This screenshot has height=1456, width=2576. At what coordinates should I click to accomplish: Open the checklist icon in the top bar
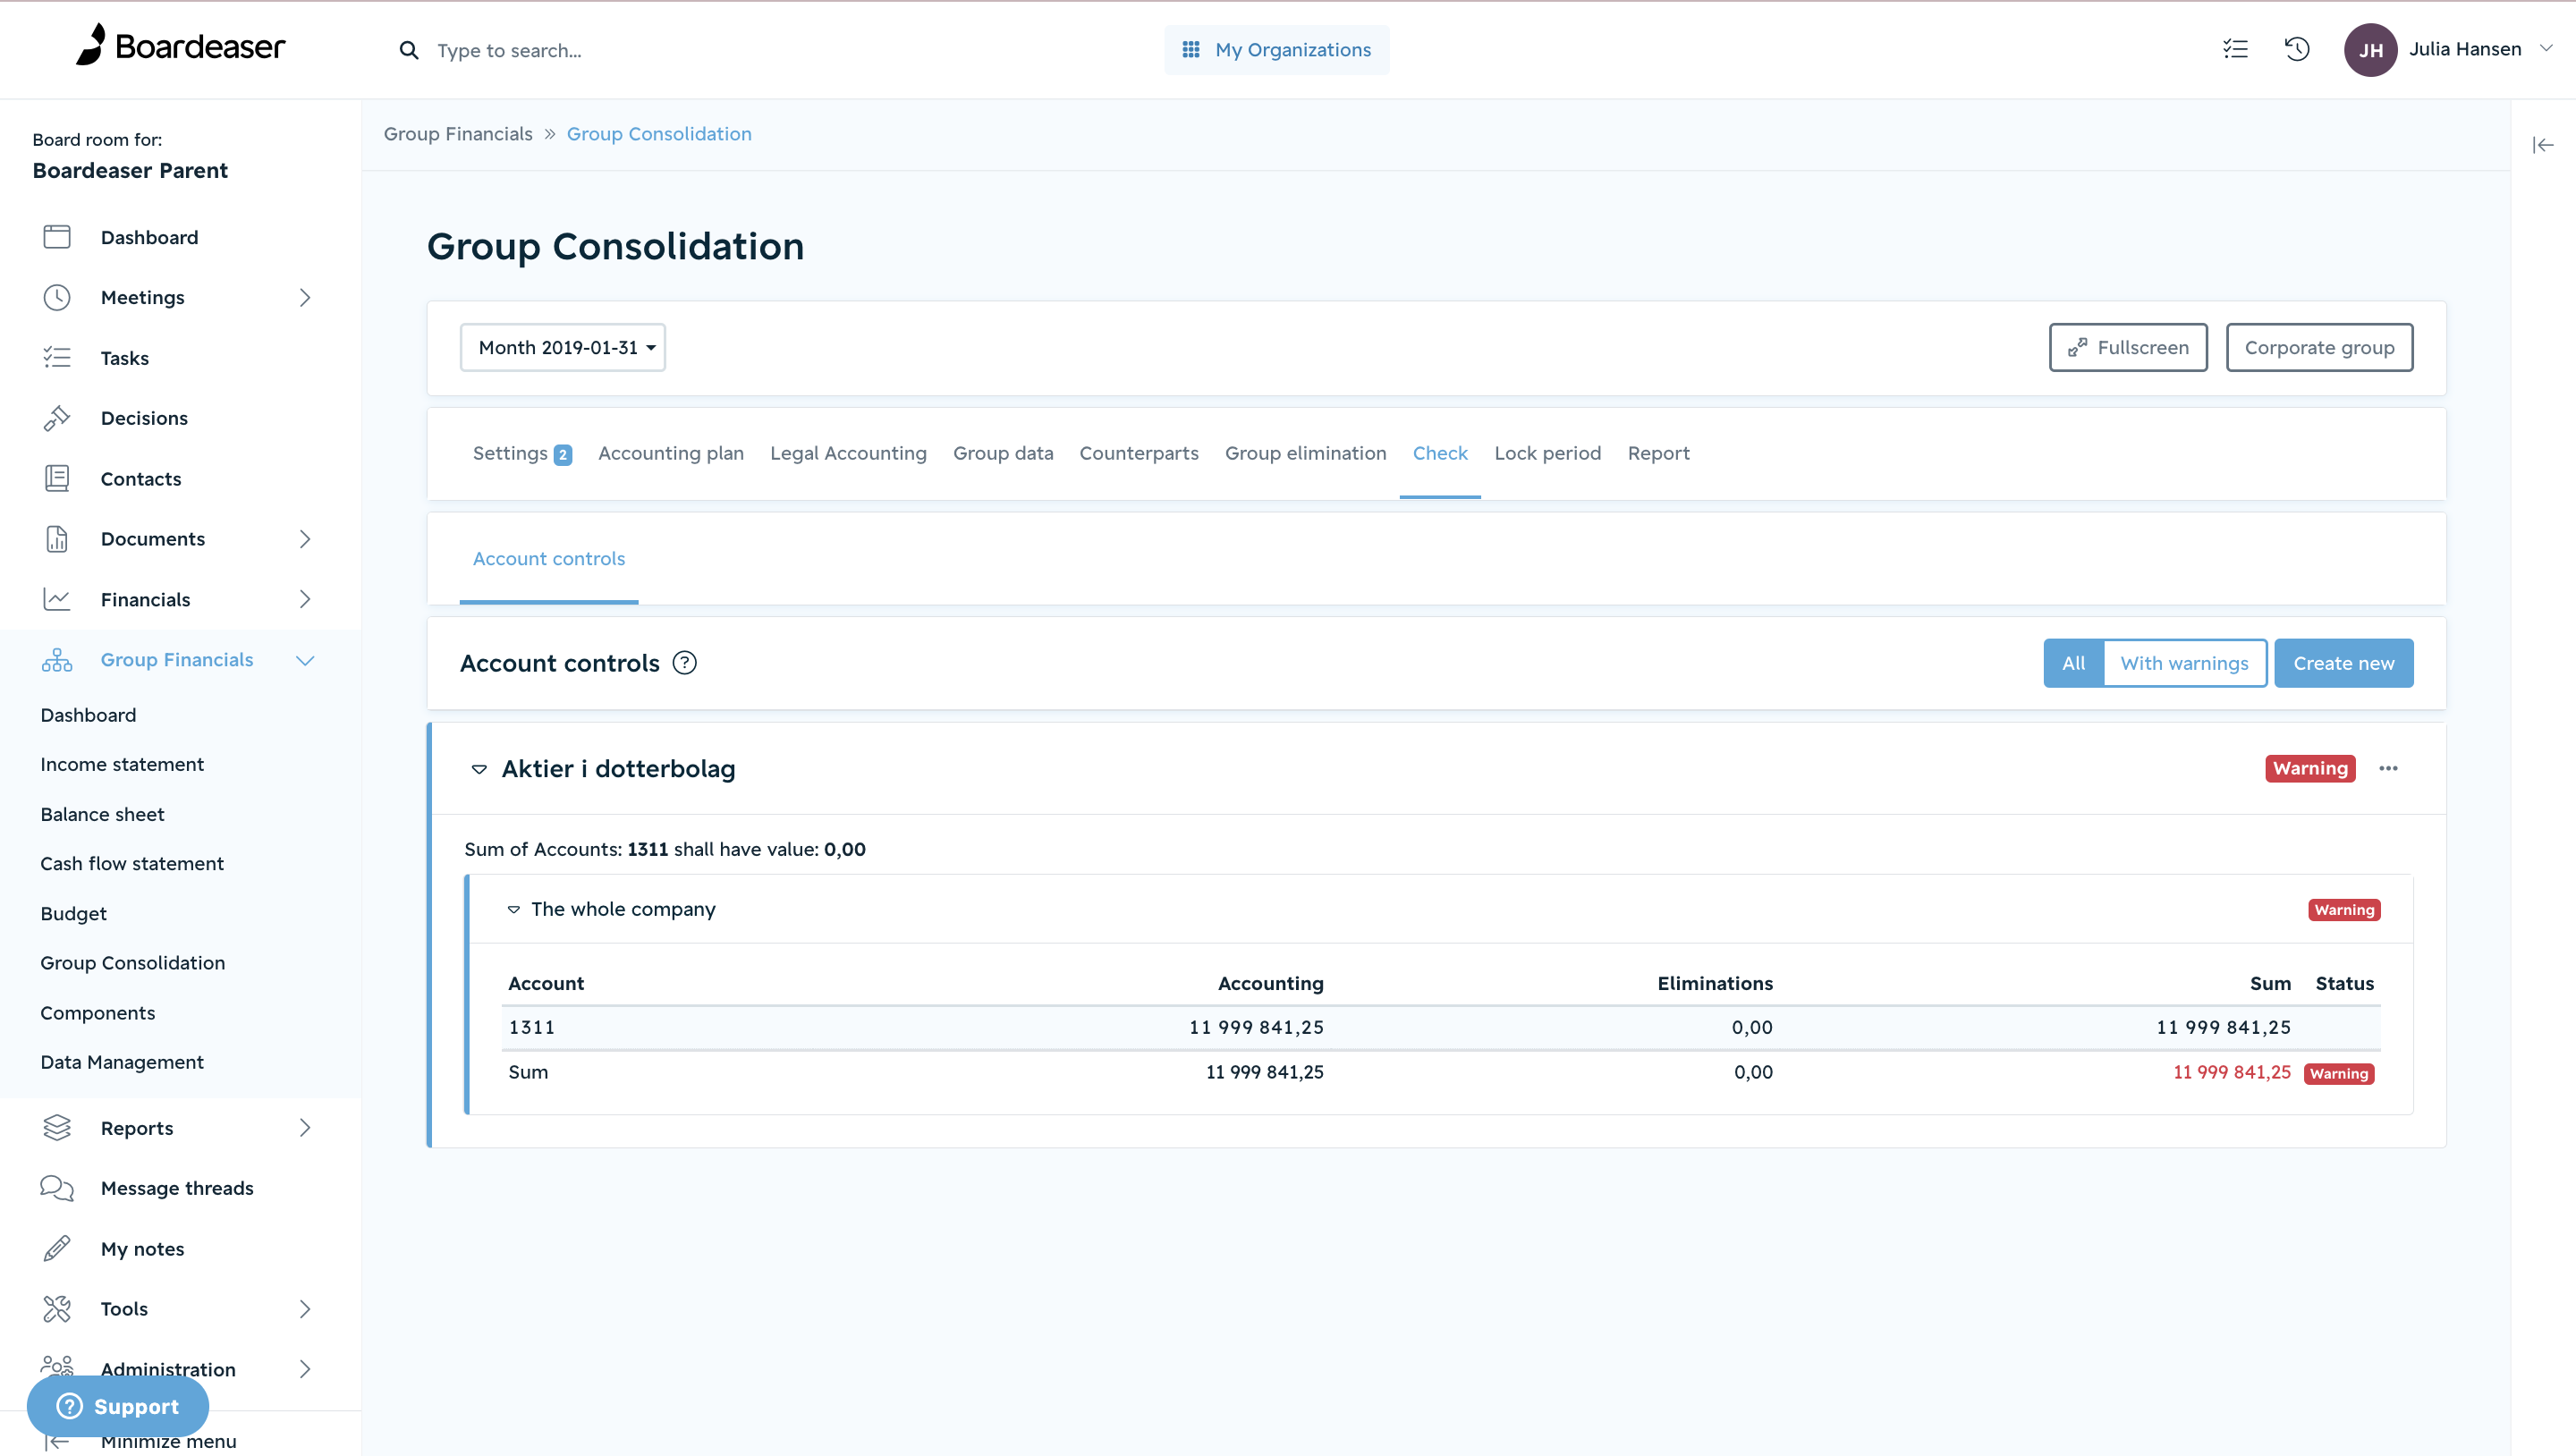click(2235, 49)
